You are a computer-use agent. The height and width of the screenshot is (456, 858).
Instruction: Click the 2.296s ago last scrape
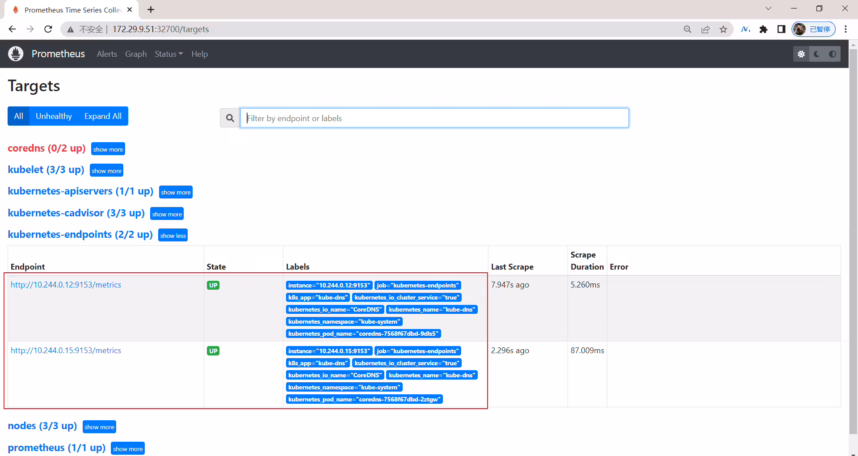point(510,350)
